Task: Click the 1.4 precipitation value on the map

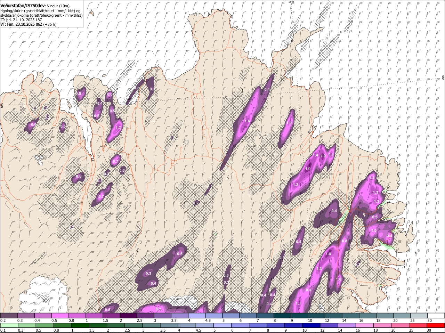Action: [316, 155]
